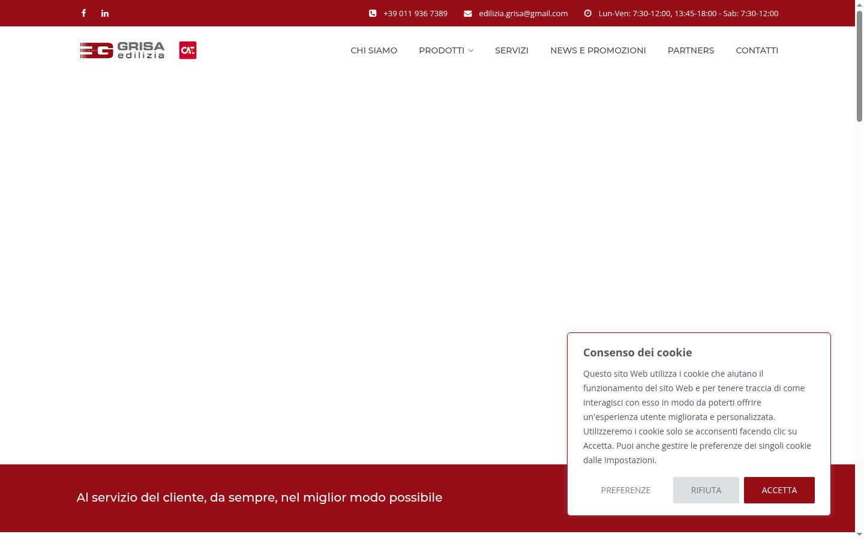This screenshot has height=540, width=864.
Task: Click the opening hours text Lun-Ven
Action: (688, 13)
